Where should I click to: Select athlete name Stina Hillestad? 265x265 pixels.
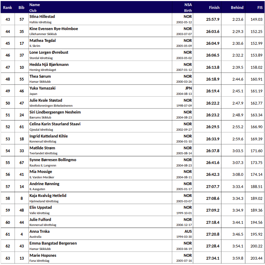42,16
